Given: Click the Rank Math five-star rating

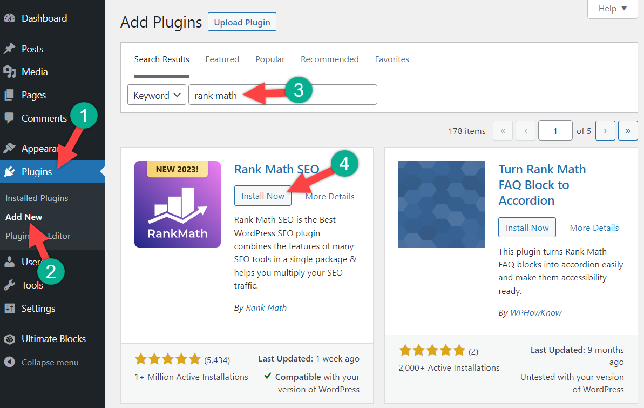Looking at the screenshot, I should 167,359.
